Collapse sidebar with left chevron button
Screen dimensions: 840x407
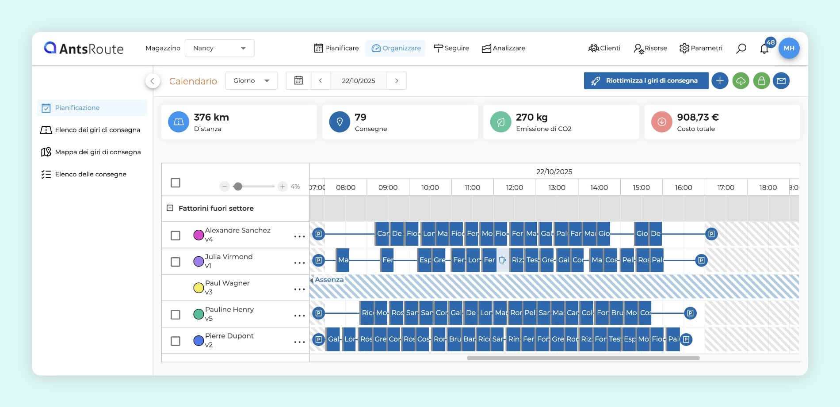coord(153,81)
